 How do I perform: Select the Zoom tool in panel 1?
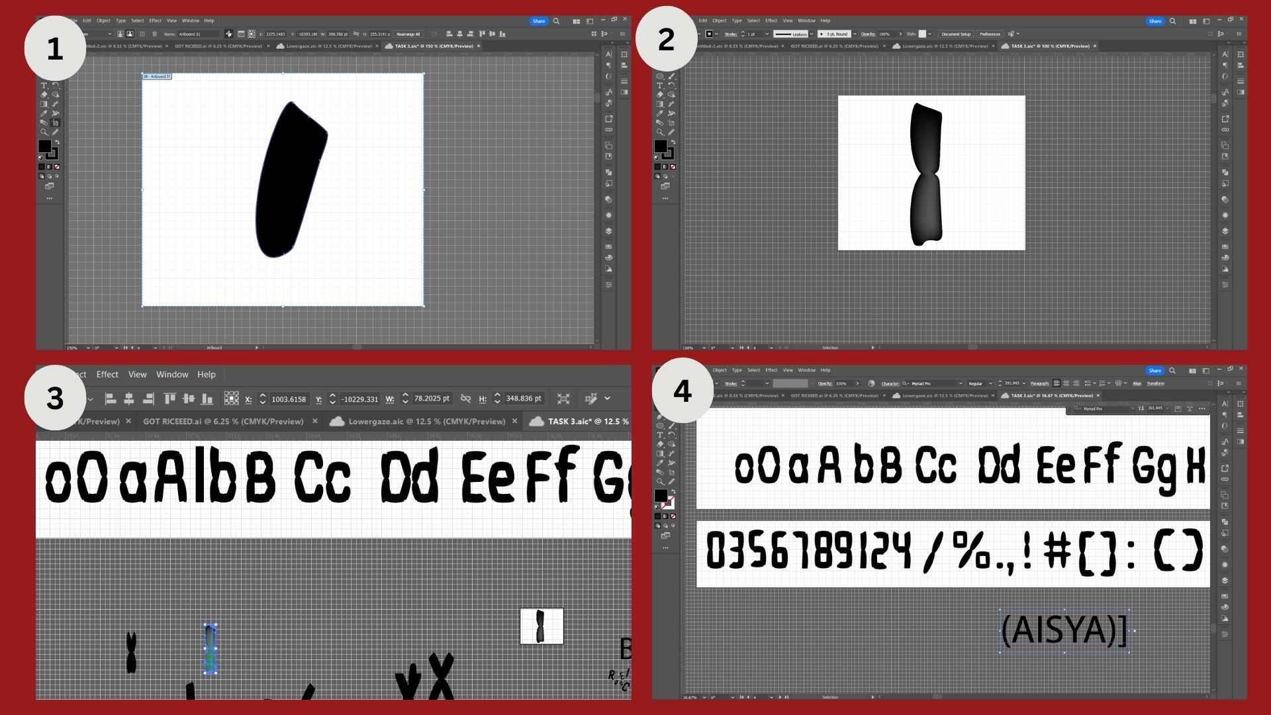click(44, 132)
